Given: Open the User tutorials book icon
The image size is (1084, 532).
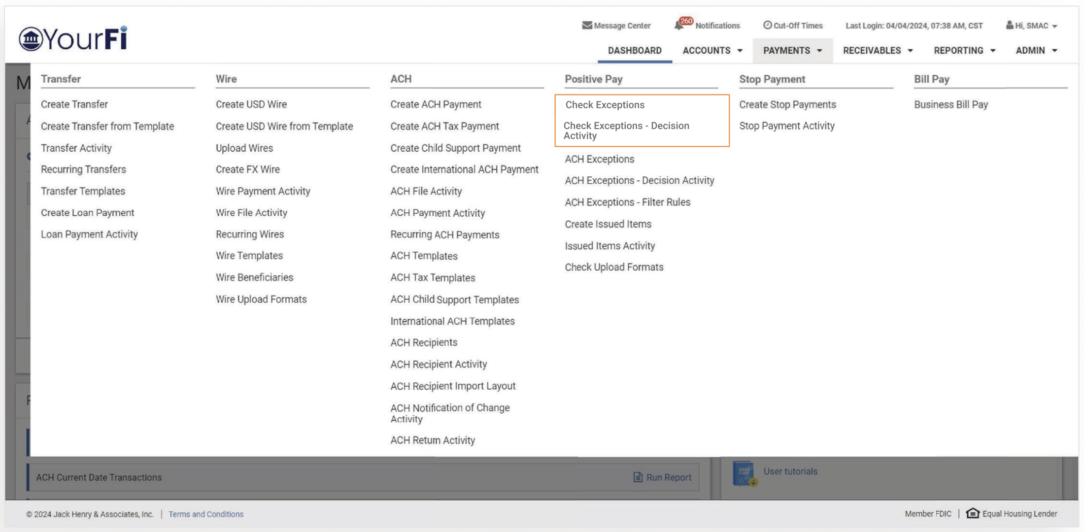Looking at the screenshot, I should pos(744,473).
